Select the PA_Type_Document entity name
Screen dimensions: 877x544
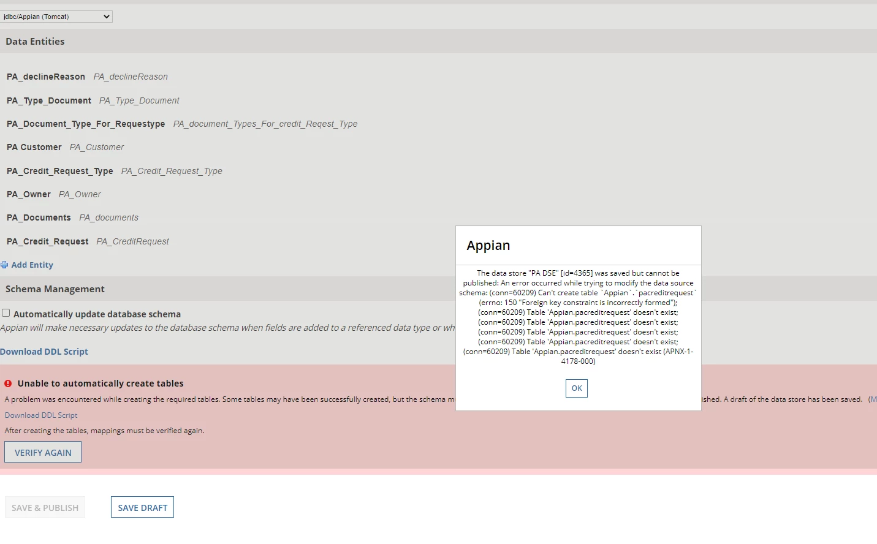[x=49, y=100]
